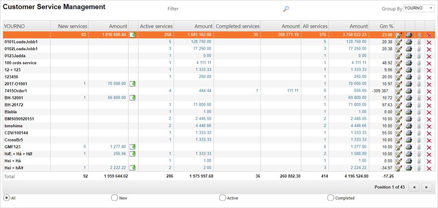Delete the Blabla row with red X
Viewport: 438px width, 208px height.
tap(429, 112)
